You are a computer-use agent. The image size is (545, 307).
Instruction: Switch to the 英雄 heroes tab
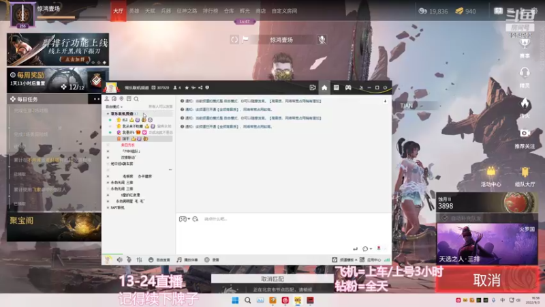pyautogui.click(x=134, y=11)
